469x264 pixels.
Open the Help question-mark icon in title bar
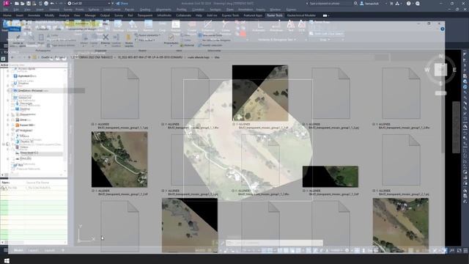(x=409, y=4)
